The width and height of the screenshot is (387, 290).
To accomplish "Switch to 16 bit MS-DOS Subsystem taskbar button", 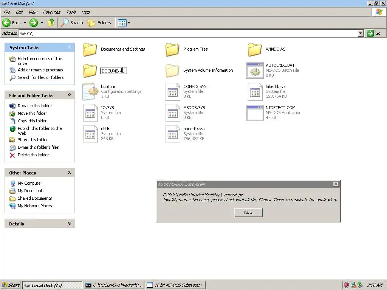I will (x=175, y=285).
